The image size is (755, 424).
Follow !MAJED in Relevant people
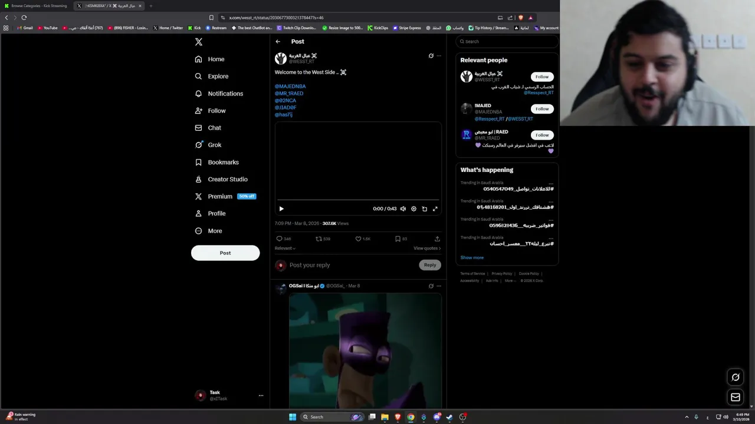coord(542,109)
